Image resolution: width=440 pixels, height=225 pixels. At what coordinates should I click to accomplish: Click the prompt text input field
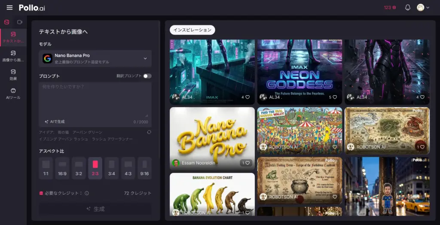pos(95,99)
